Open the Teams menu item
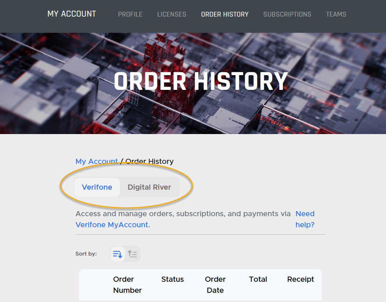386x302 pixels. pyautogui.click(x=336, y=14)
